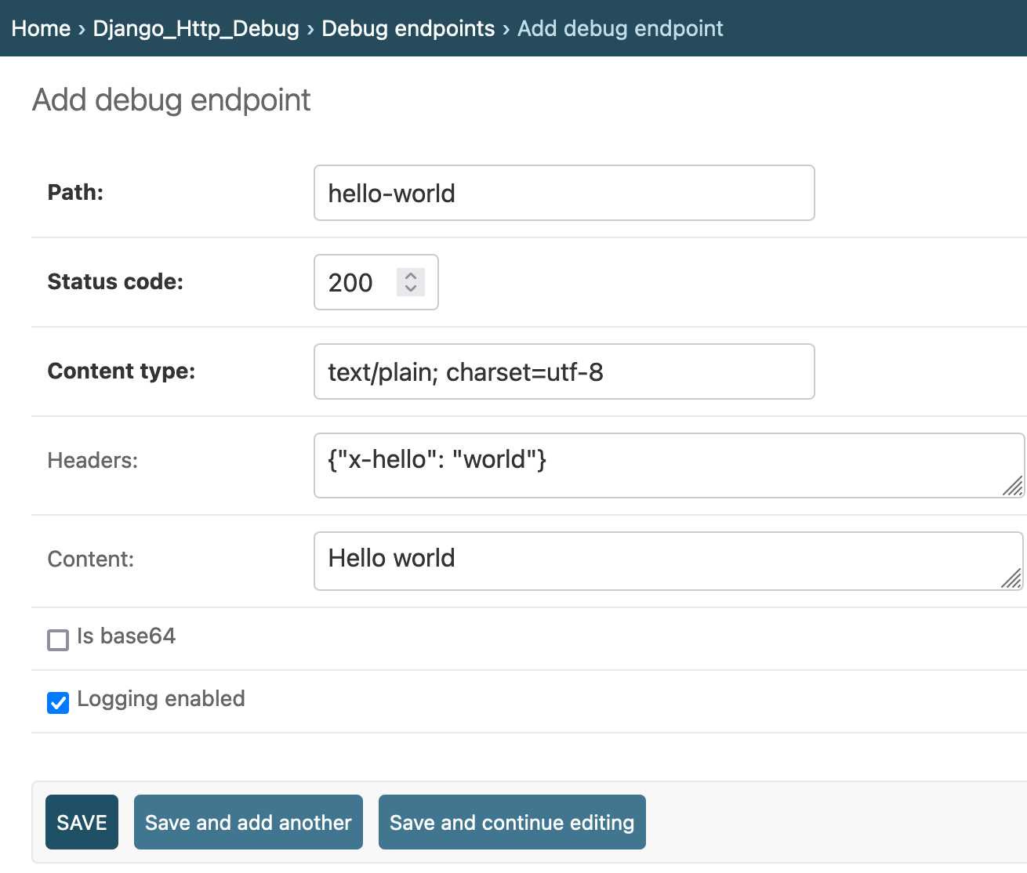Open Django_Http_Debug breadcrumb link
The image size is (1027, 873).
[x=196, y=28]
